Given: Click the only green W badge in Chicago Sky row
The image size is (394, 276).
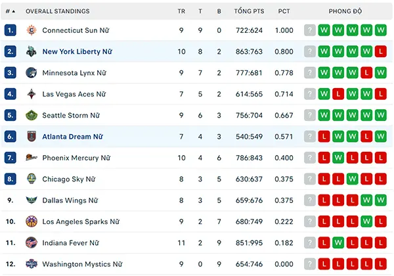Looking at the screenshot, I should [352, 179].
